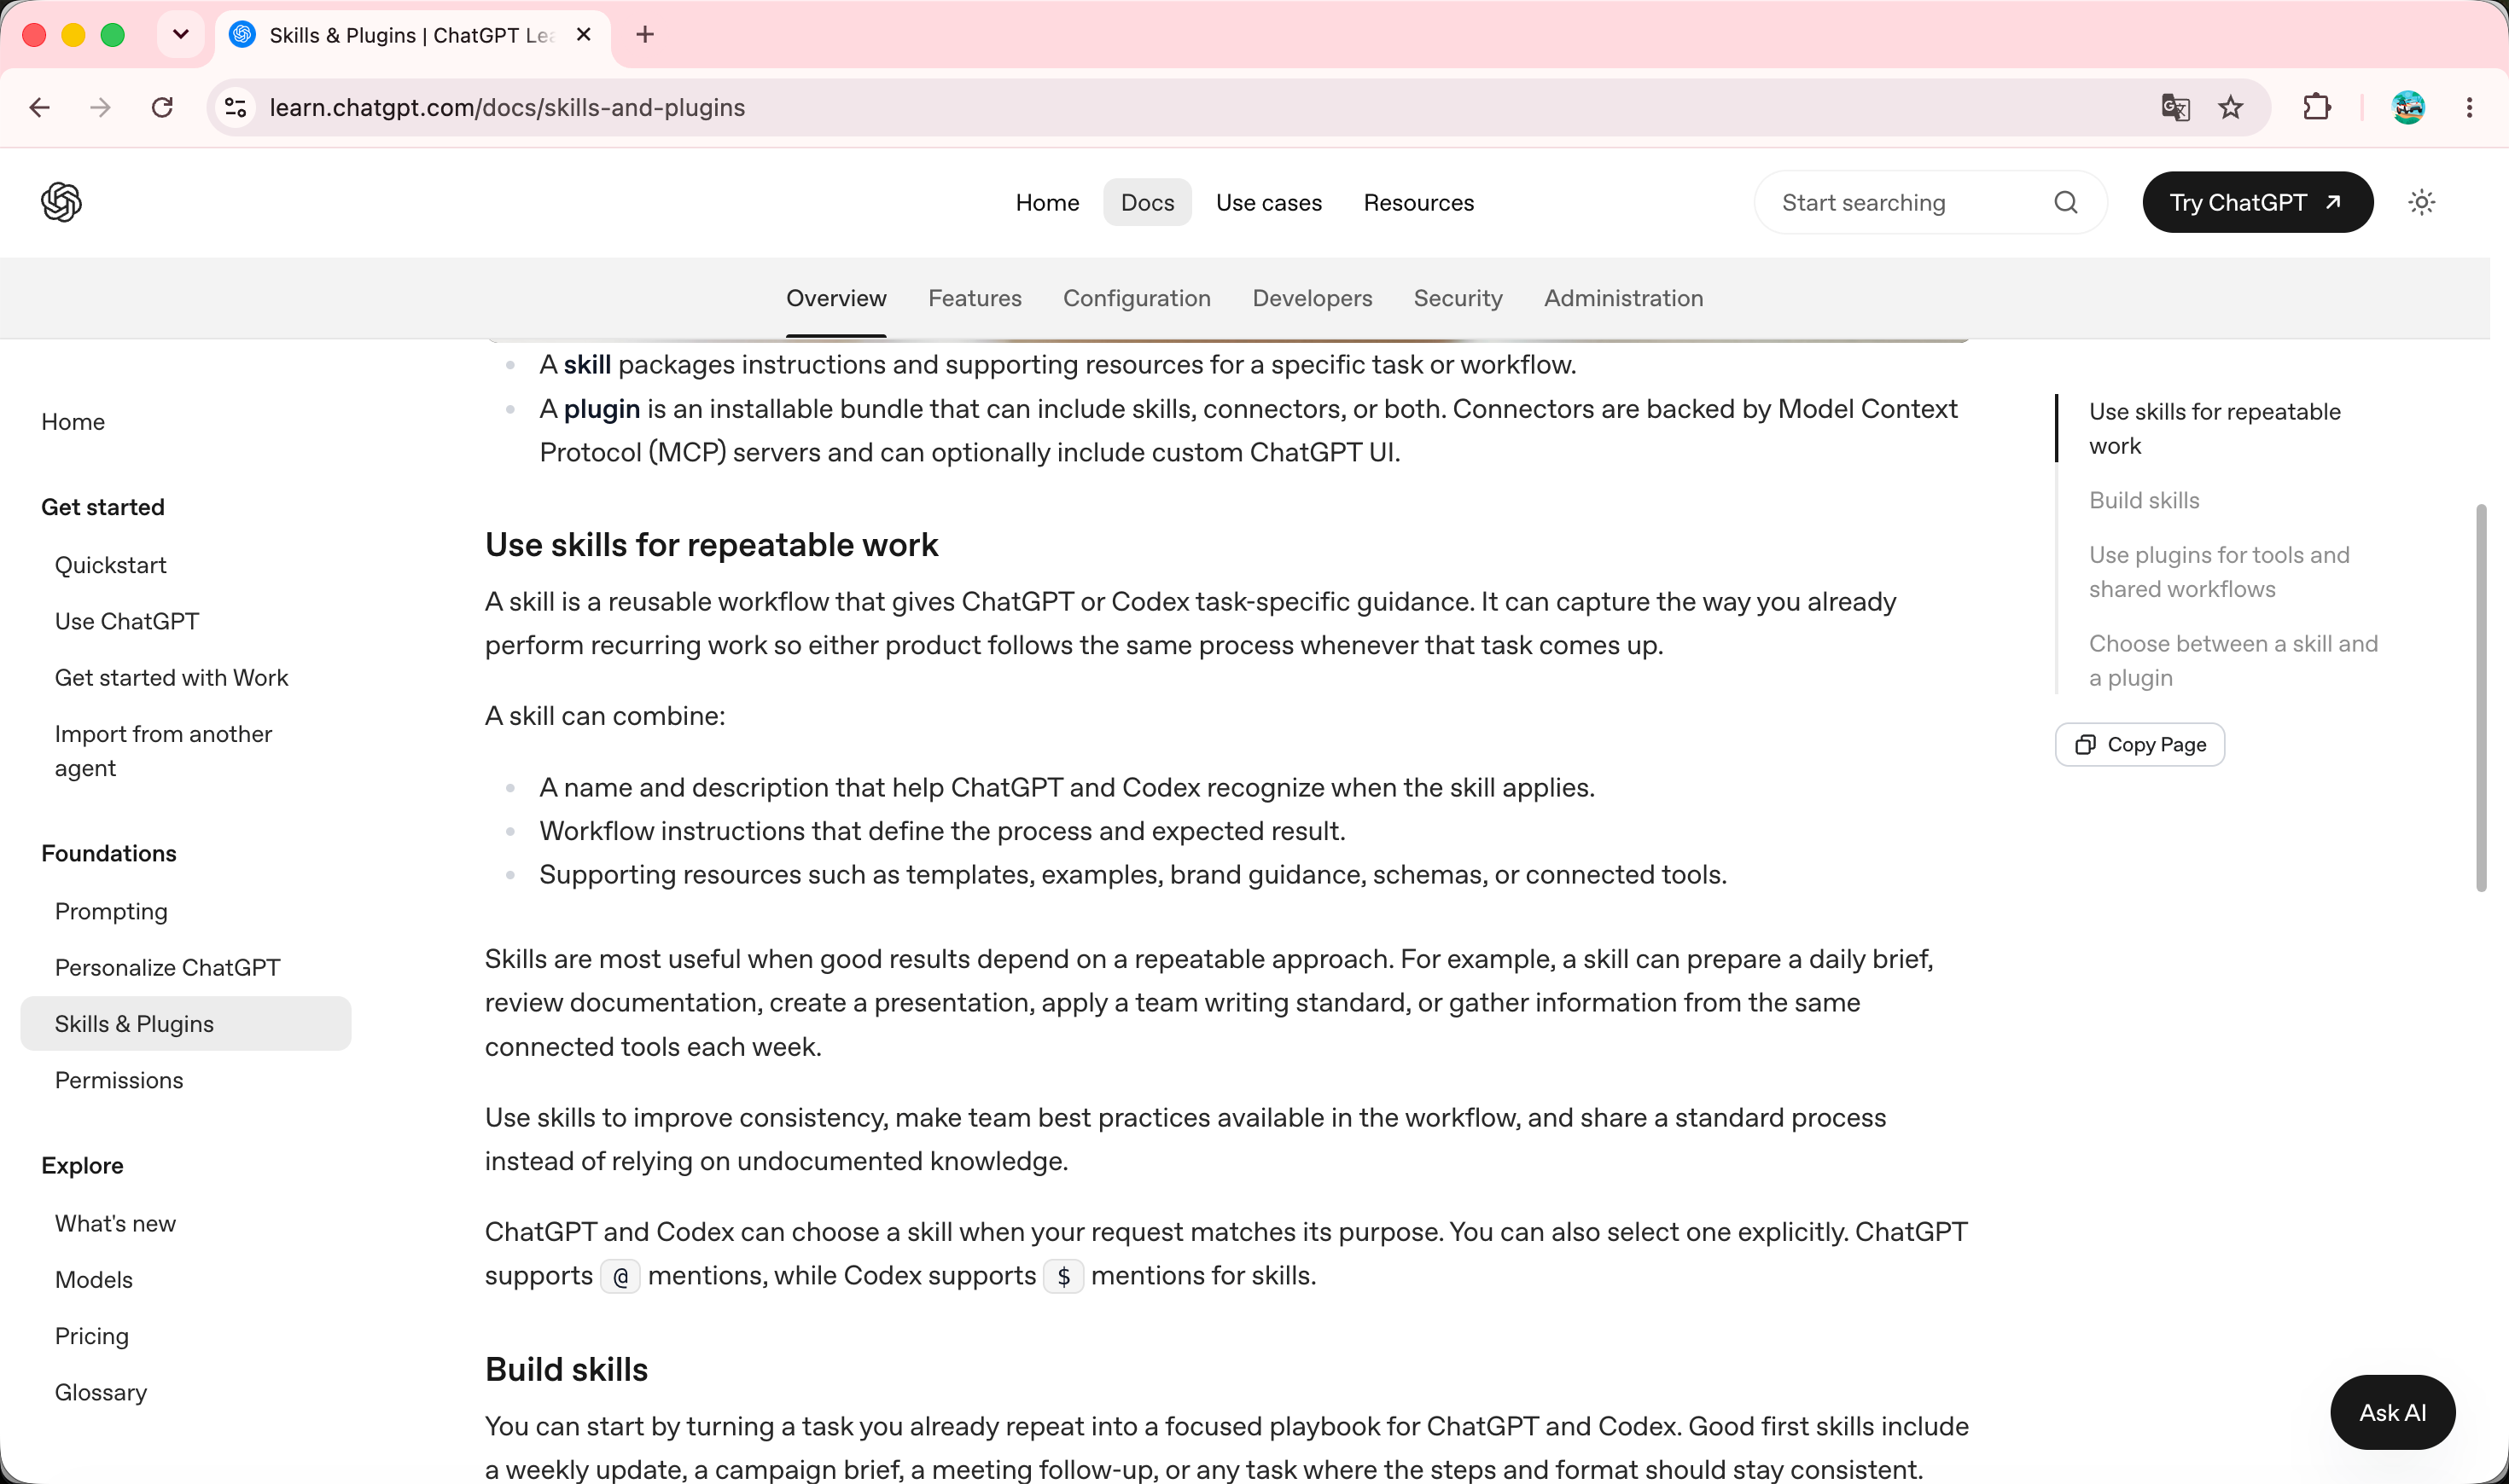Switch to the Administration tab

[1622, 298]
